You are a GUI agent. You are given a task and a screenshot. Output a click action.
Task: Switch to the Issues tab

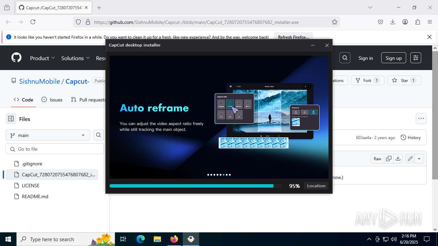[x=52, y=99]
